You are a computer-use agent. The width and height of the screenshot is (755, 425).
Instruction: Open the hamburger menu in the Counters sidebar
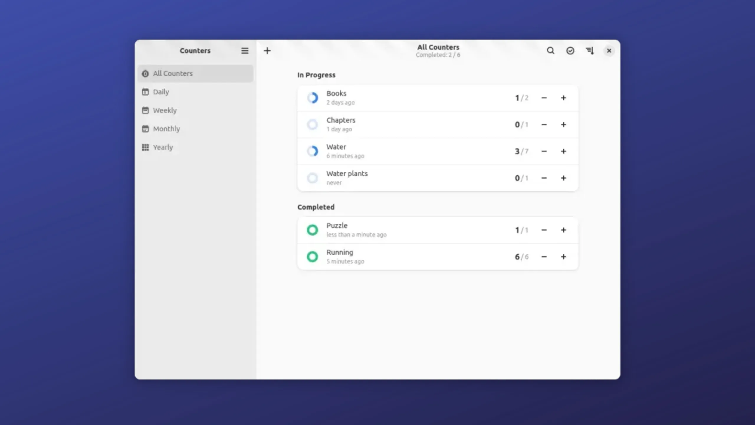click(x=244, y=50)
